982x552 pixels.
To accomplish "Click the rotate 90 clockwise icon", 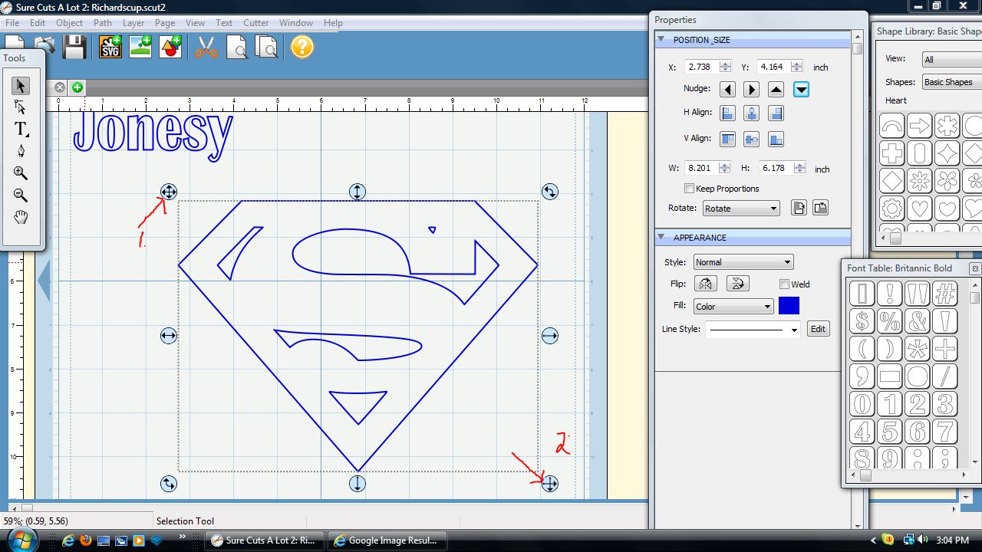I will (799, 208).
